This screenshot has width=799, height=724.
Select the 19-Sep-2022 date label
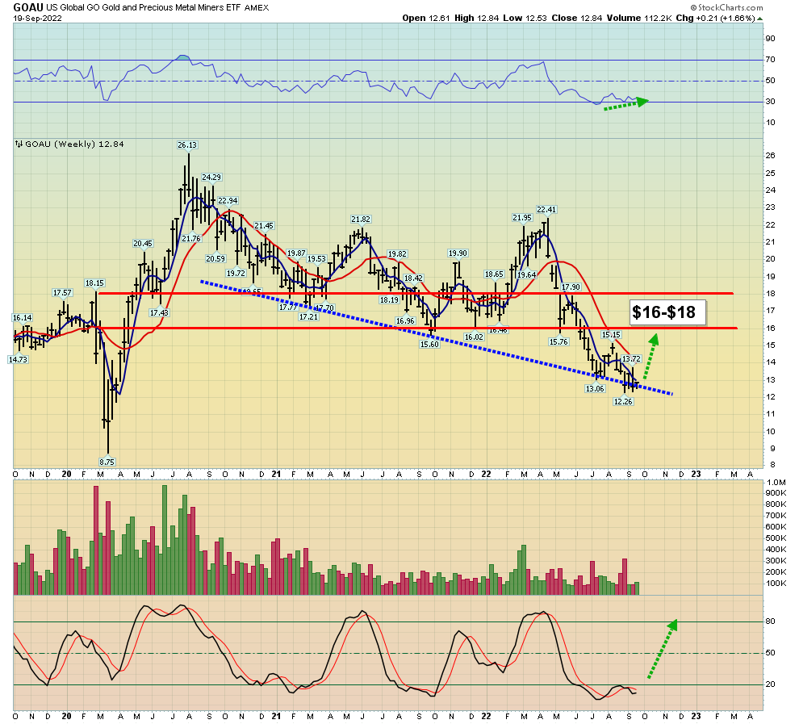pos(37,19)
